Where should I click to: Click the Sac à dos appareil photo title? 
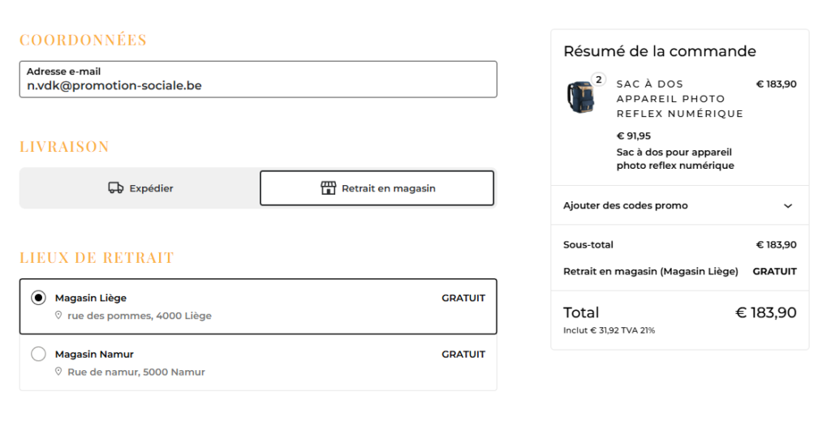pos(680,99)
